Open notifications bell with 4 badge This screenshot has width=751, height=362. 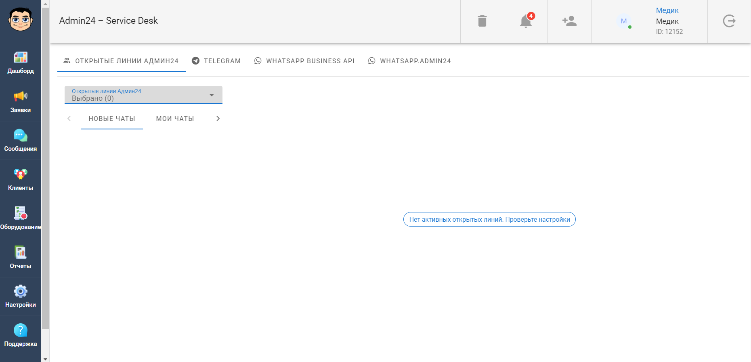click(x=526, y=21)
